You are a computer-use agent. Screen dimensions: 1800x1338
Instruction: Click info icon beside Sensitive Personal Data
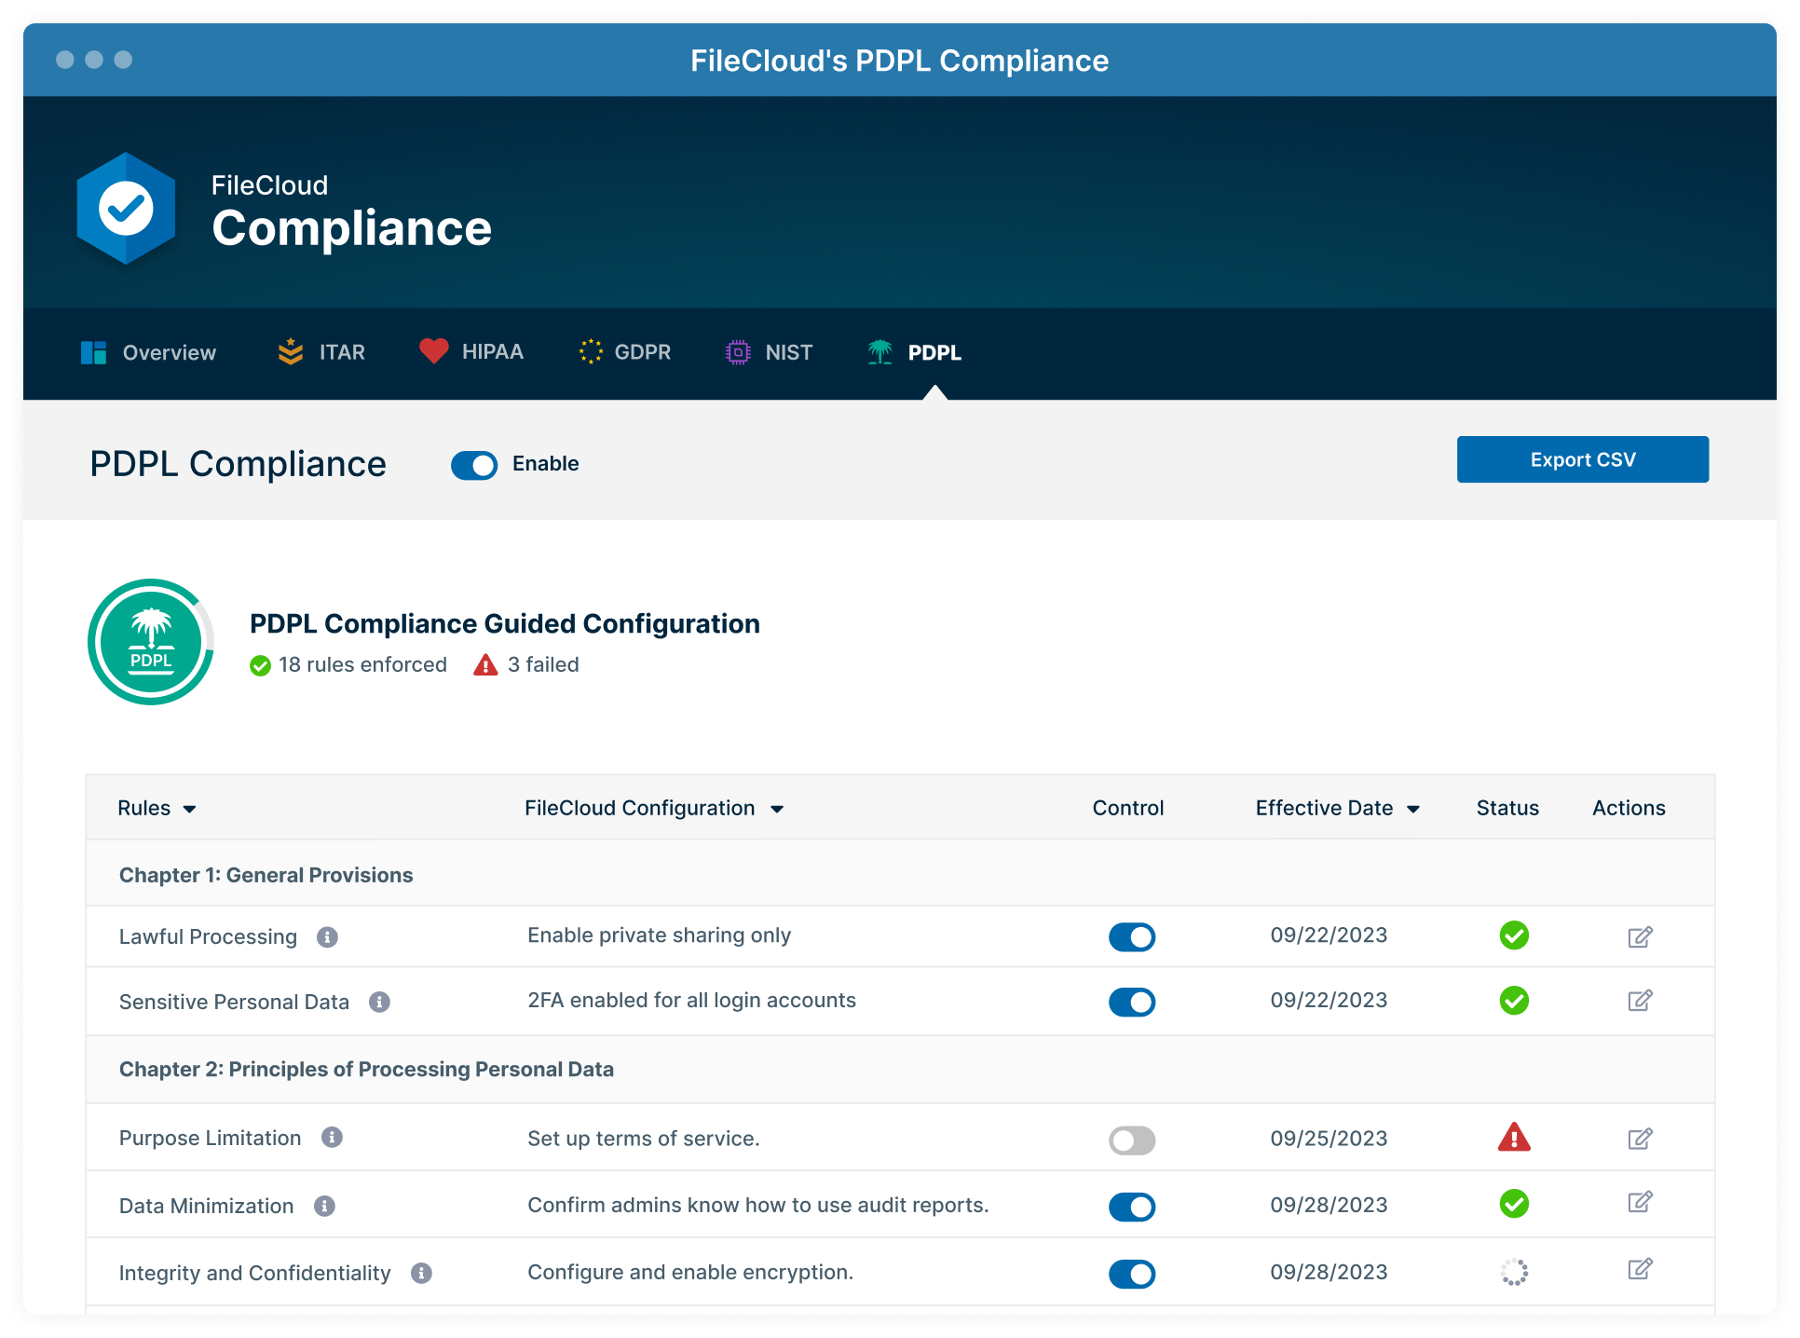(x=379, y=1002)
